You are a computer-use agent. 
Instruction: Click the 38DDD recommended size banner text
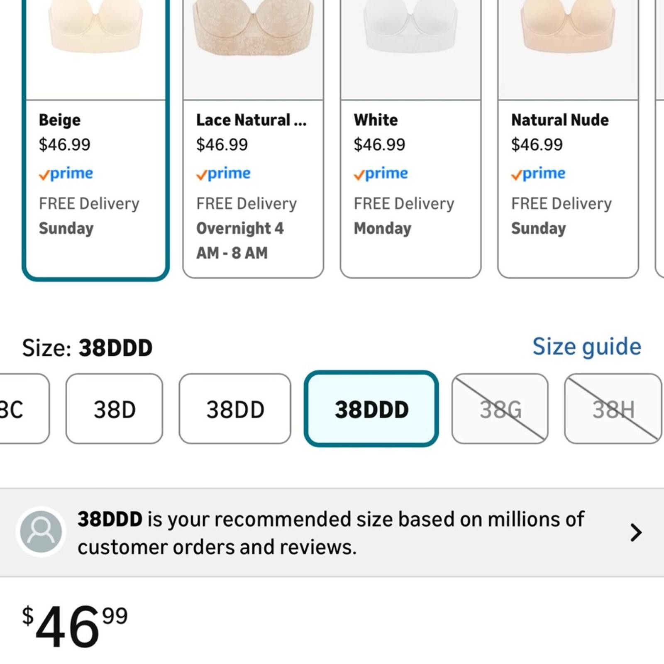(331, 533)
